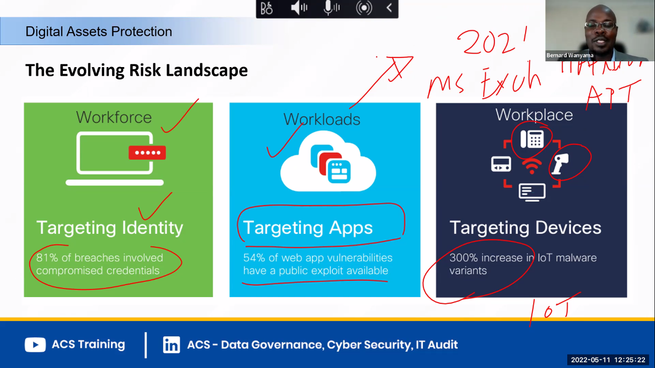This screenshot has width=655, height=368.
Task: Click the 'ACS Training' footer text
Action: [88, 345]
